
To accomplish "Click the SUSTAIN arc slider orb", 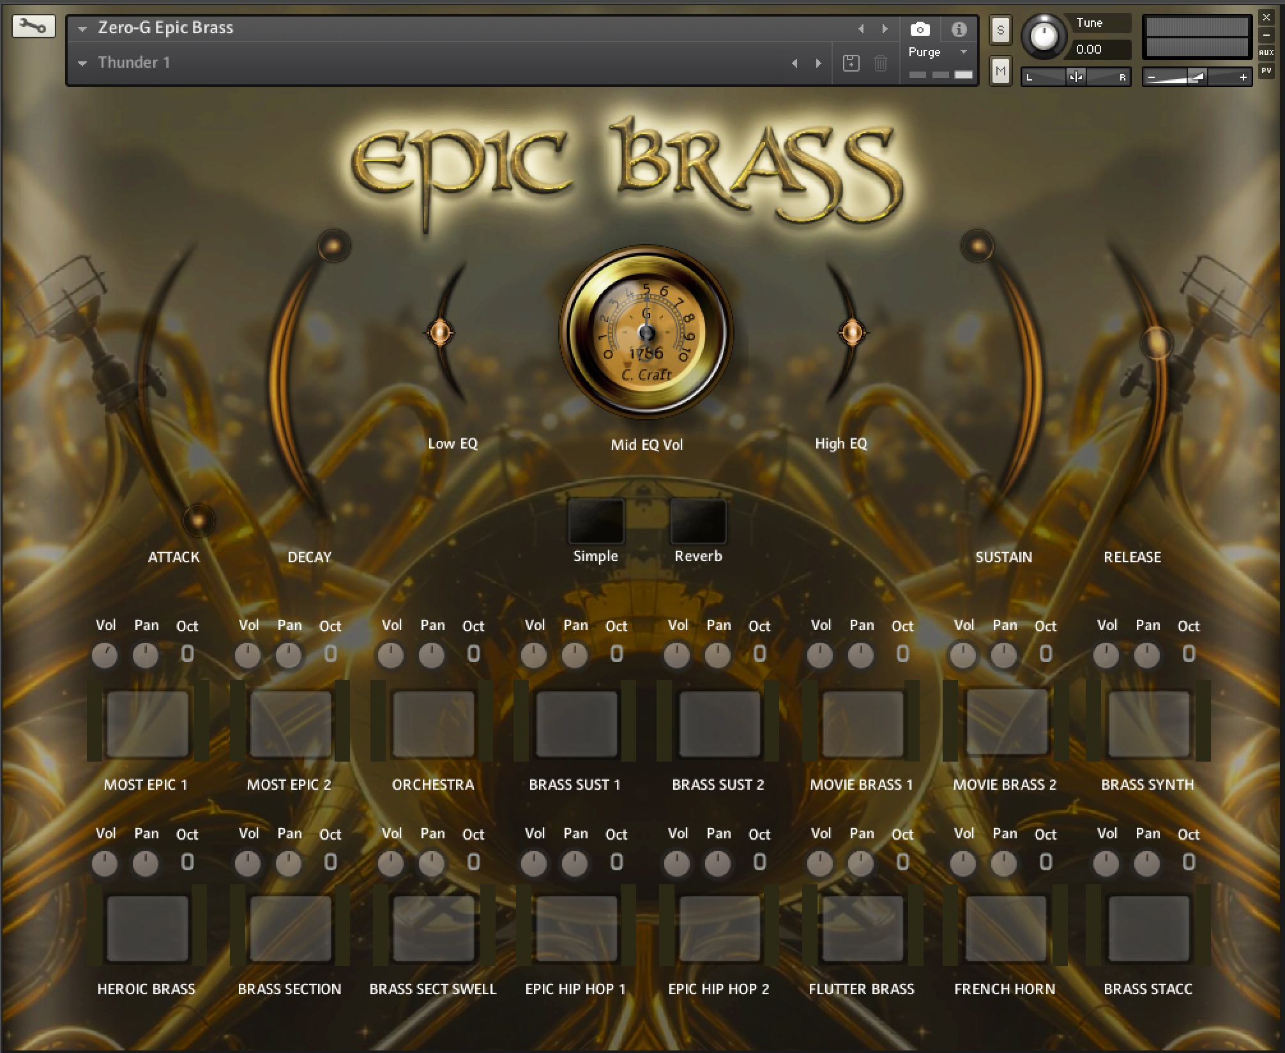I will click(977, 245).
